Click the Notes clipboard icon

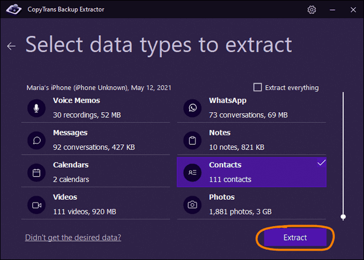tap(192, 141)
